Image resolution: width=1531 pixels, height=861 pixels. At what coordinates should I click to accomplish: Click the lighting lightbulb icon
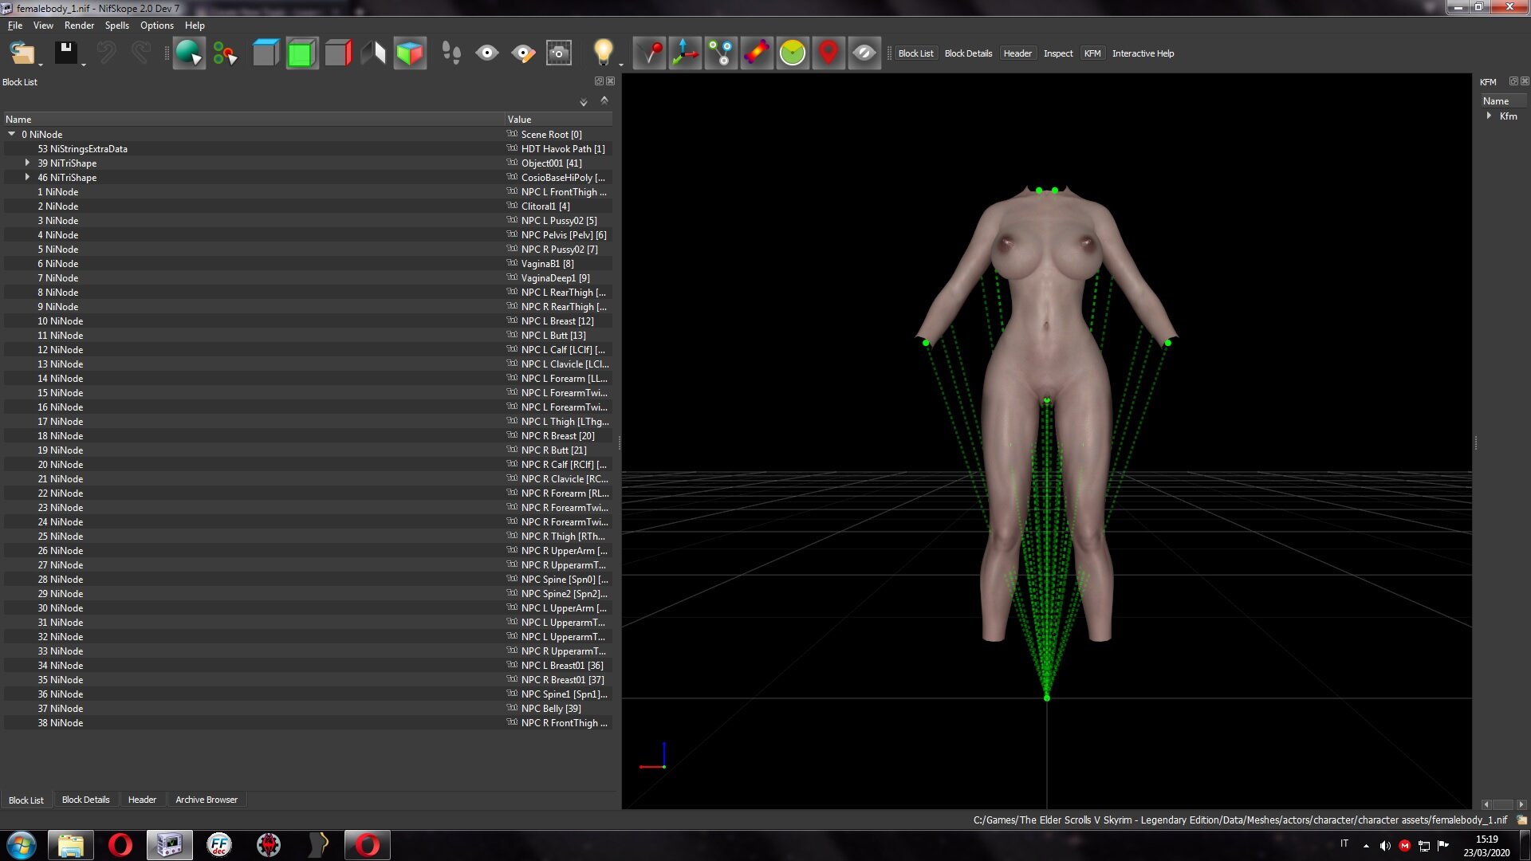coord(604,53)
